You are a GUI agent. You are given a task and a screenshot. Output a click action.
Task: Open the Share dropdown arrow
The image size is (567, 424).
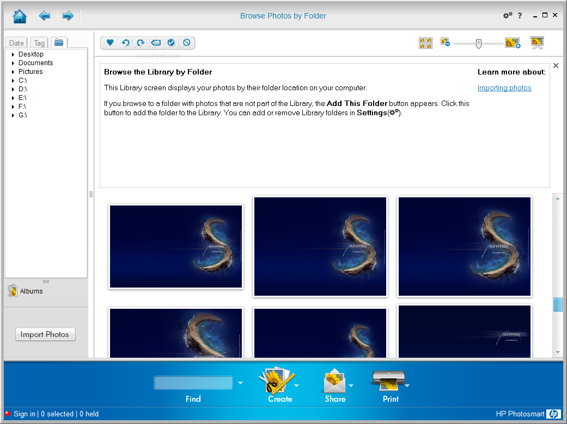pyautogui.click(x=351, y=385)
